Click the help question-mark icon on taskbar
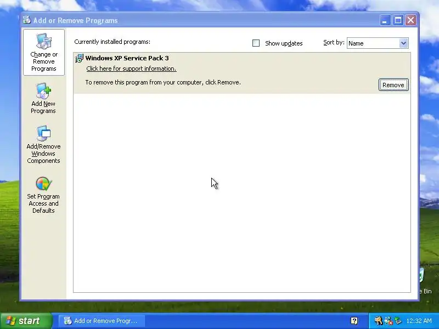 [x=354, y=321]
